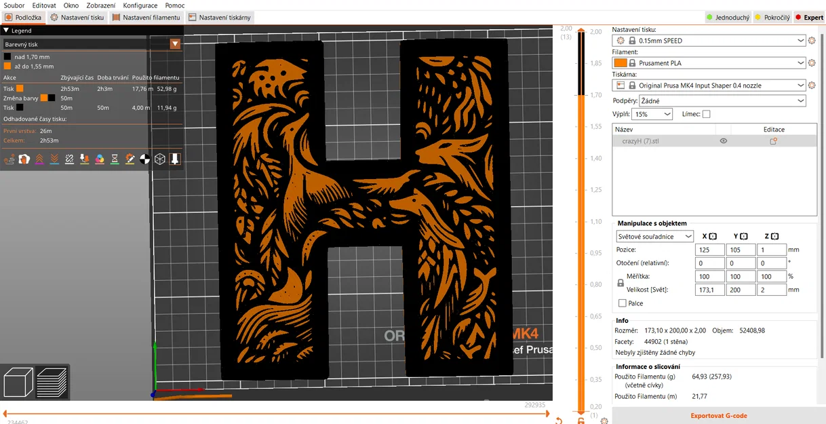This screenshot has width=826, height=424.
Task: Open print settings 0.15mm SPEED dropdown
Action: 709,41
